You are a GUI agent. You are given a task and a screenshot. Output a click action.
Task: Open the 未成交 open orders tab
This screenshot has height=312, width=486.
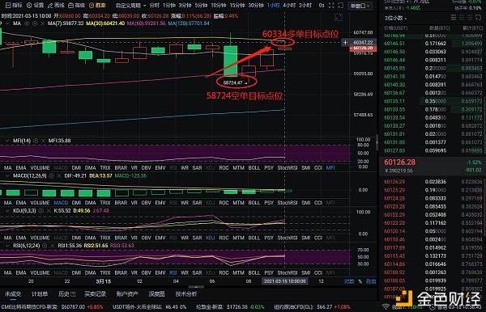coord(13,294)
